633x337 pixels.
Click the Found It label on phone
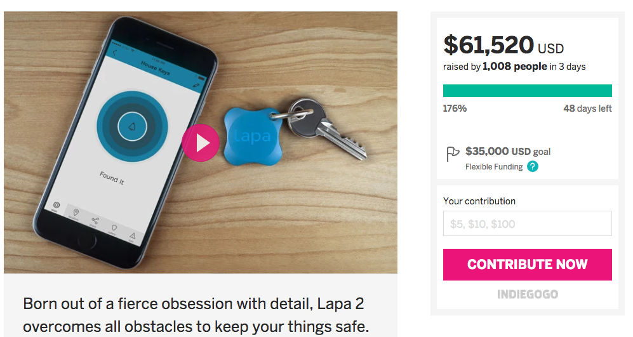[112, 178]
